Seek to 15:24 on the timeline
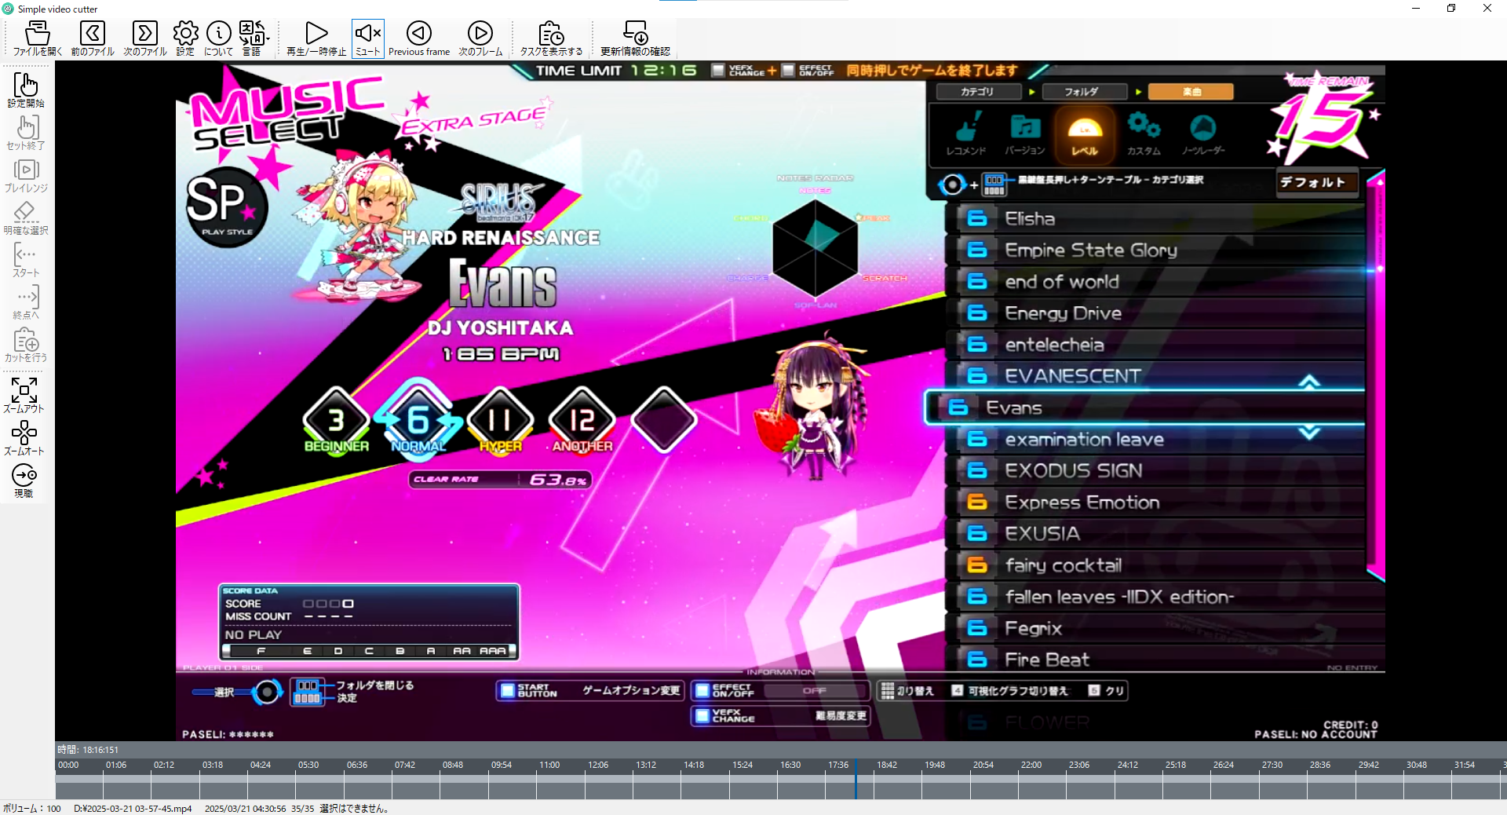This screenshot has width=1507, height=815. point(743,765)
